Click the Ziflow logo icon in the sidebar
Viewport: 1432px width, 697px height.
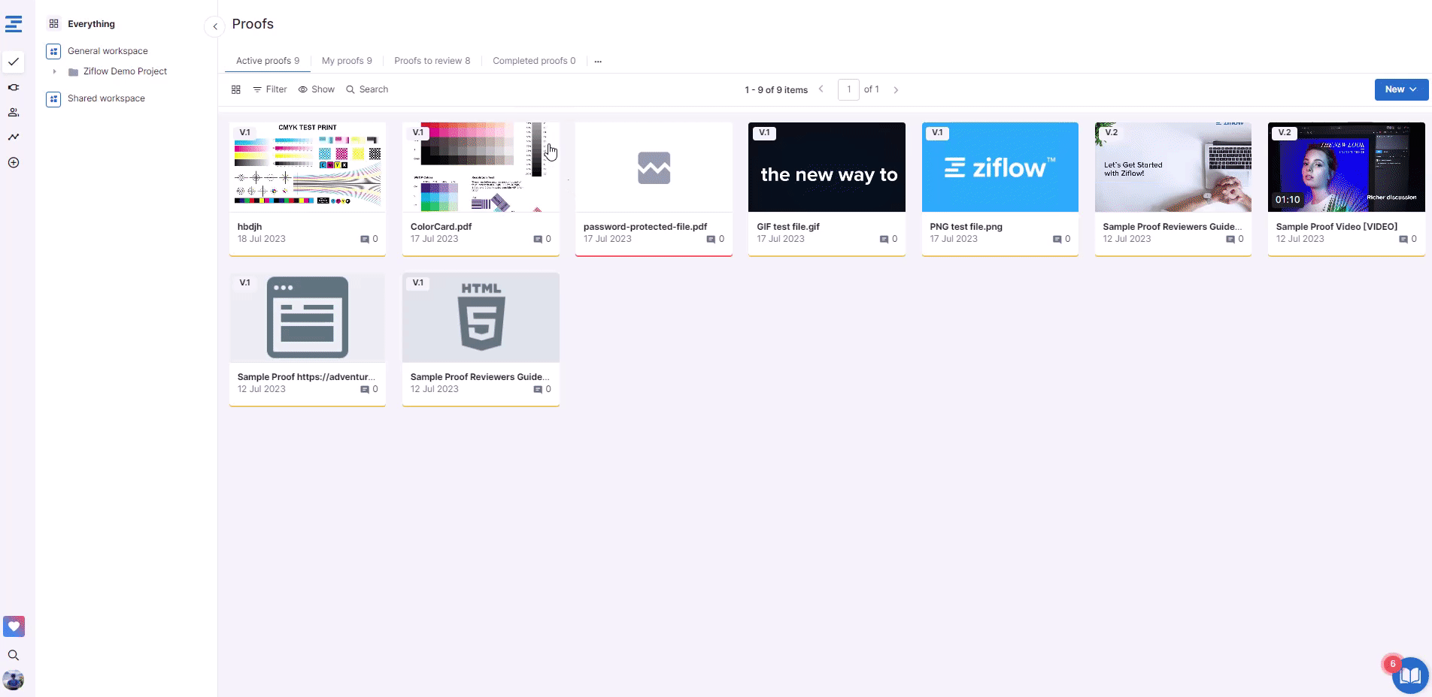(14, 24)
